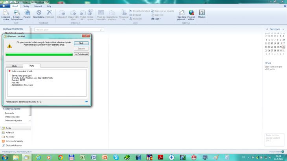Go to previous month in calendar
Screen dimensions: 287x161
click(267, 29)
